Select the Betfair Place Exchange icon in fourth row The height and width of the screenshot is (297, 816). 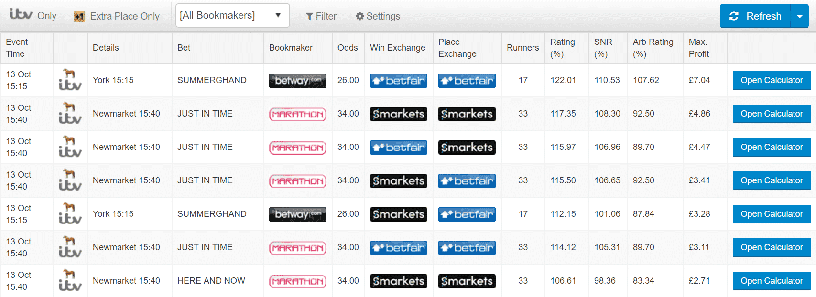467,180
